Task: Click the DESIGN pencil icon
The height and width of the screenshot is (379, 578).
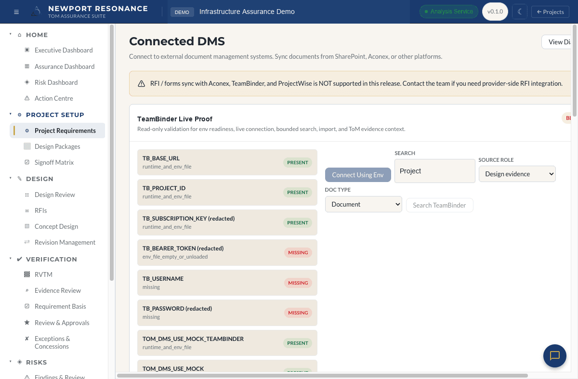Action: pyautogui.click(x=20, y=179)
